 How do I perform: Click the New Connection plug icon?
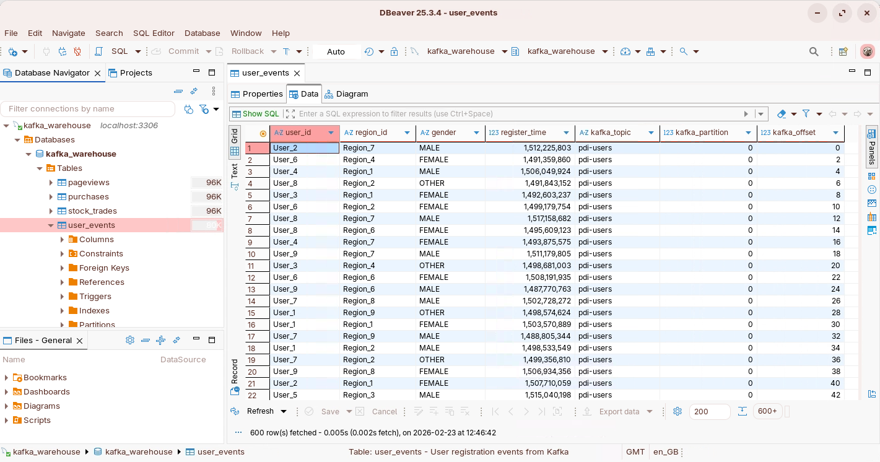pyautogui.click(x=13, y=51)
